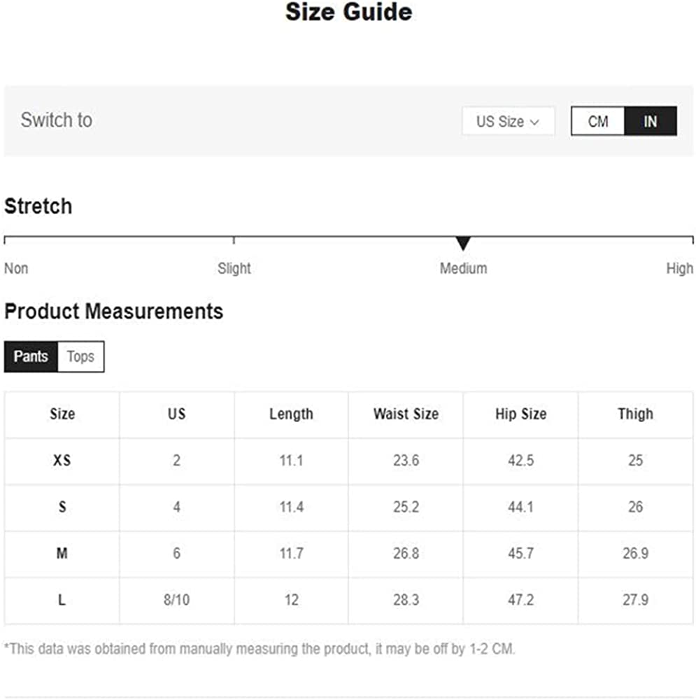This screenshot has width=696, height=700.
Task: Switch to the Tops tab
Action: click(80, 356)
